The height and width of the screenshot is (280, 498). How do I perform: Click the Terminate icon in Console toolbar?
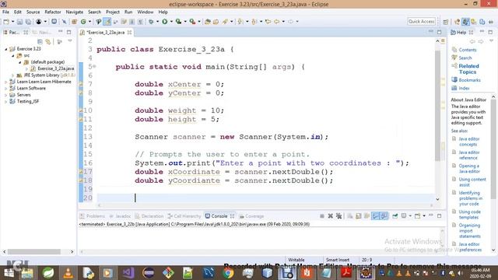tap(322, 216)
